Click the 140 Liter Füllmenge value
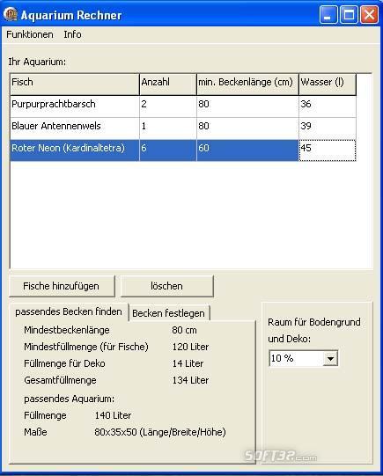383x476 pixels. (113, 415)
